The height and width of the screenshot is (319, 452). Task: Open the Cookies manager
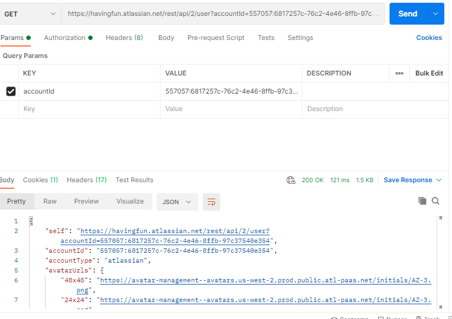[x=429, y=38]
